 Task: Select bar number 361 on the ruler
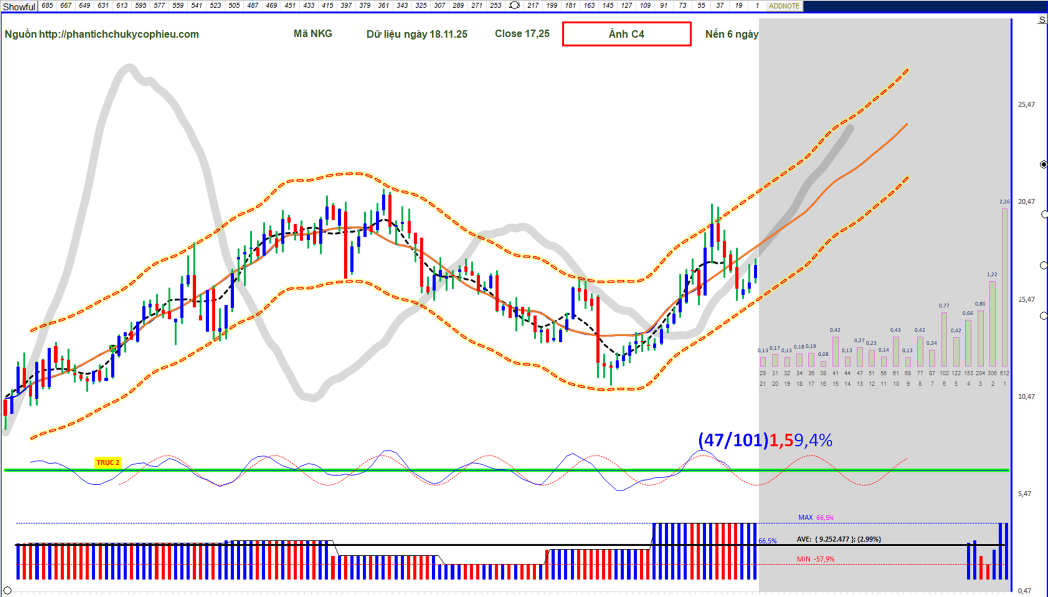point(383,5)
